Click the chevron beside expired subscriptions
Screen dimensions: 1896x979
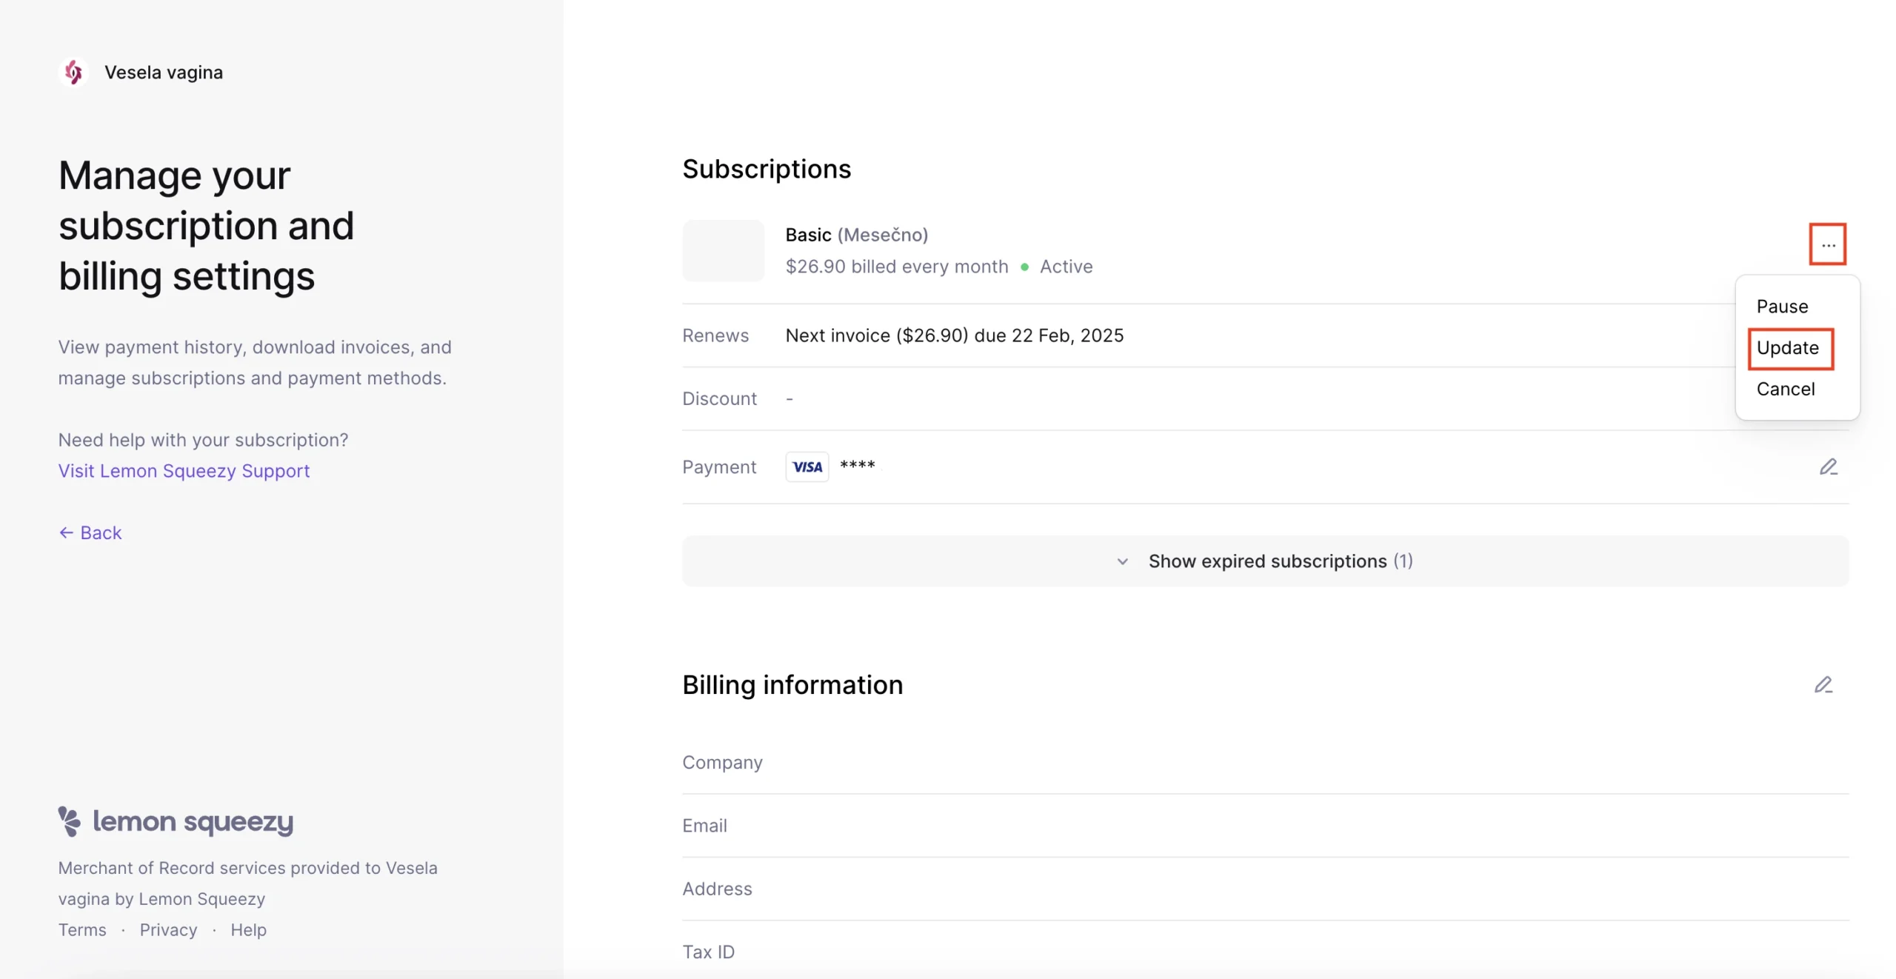coord(1122,561)
